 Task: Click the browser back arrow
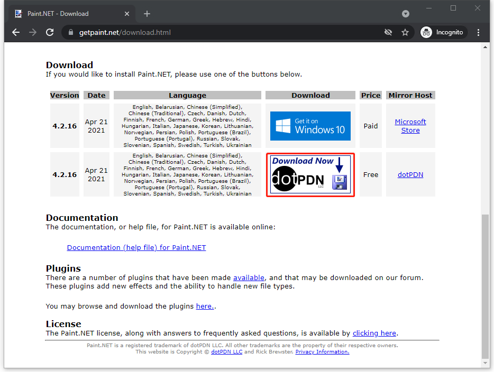[16, 32]
